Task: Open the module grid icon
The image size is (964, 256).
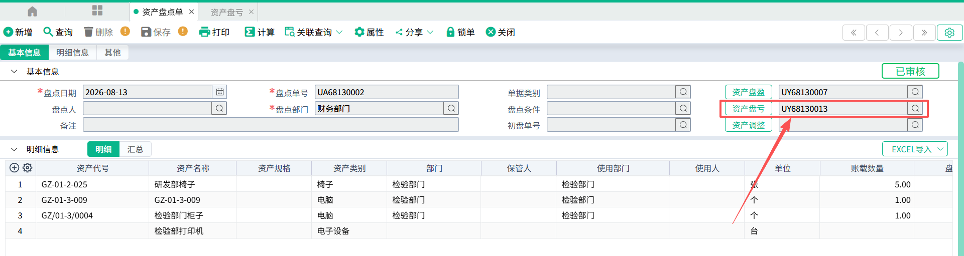Action: click(97, 11)
